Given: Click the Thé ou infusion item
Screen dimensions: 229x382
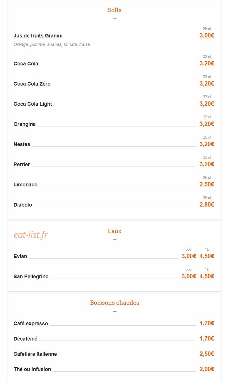Looking at the screenshot, I should 32,369.
